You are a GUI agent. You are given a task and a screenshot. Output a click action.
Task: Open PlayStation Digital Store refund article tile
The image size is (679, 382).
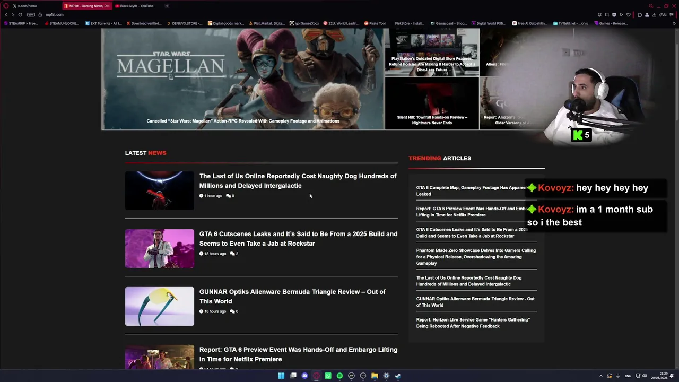(432, 53)
